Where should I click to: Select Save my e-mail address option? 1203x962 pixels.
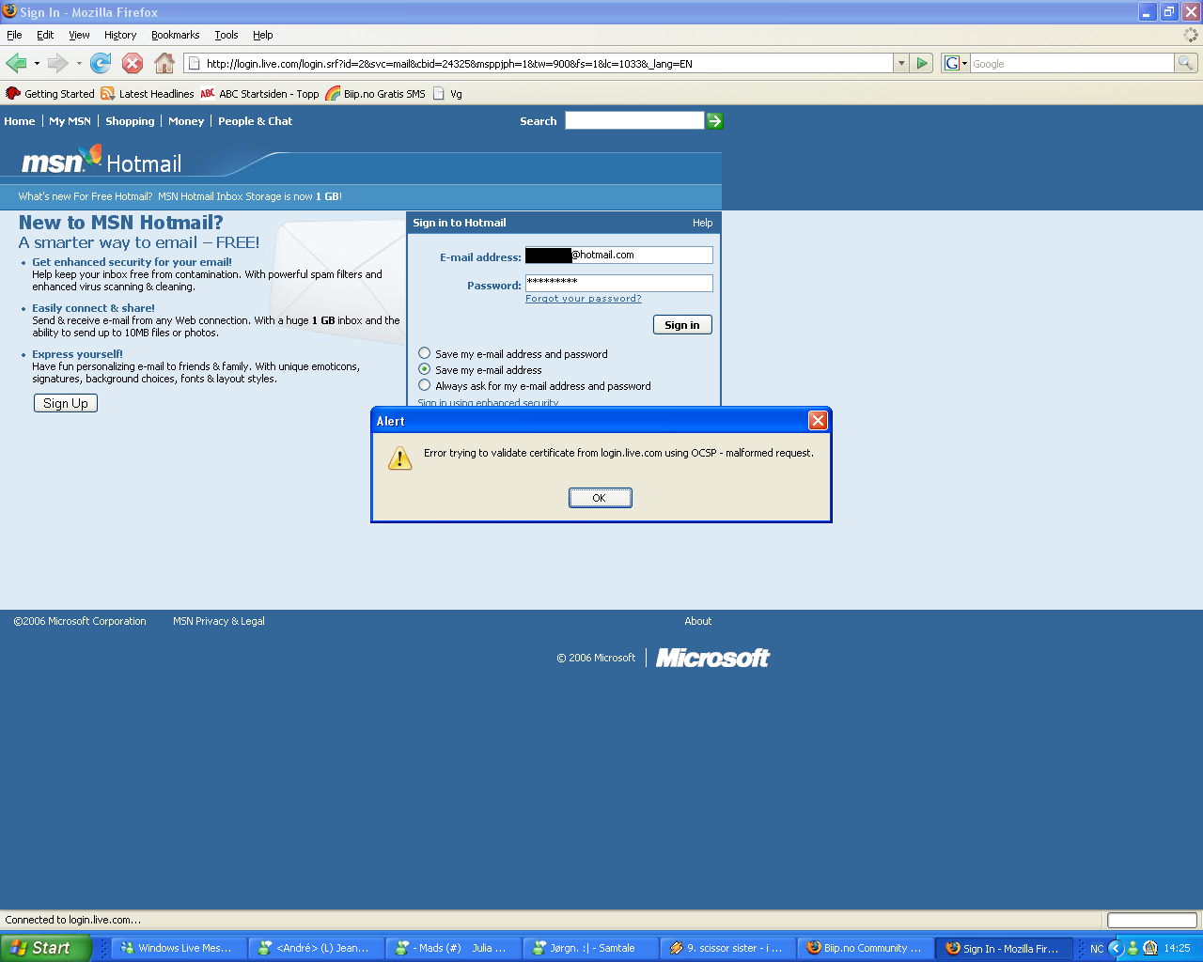(x=425, y=369)
